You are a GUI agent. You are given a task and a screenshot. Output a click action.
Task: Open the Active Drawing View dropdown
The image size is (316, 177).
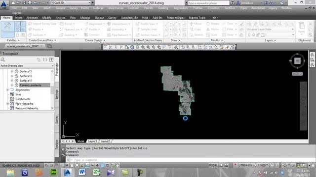point(27,65)
